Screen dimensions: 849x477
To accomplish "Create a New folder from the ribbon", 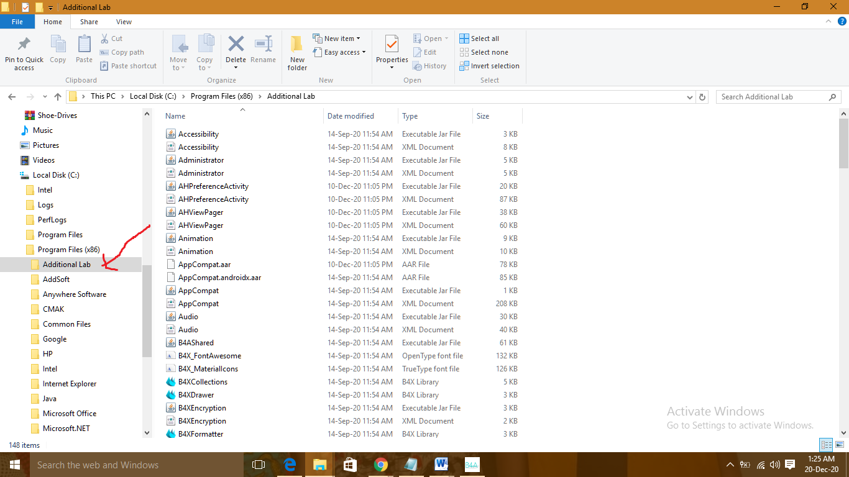I will (297, 53).
